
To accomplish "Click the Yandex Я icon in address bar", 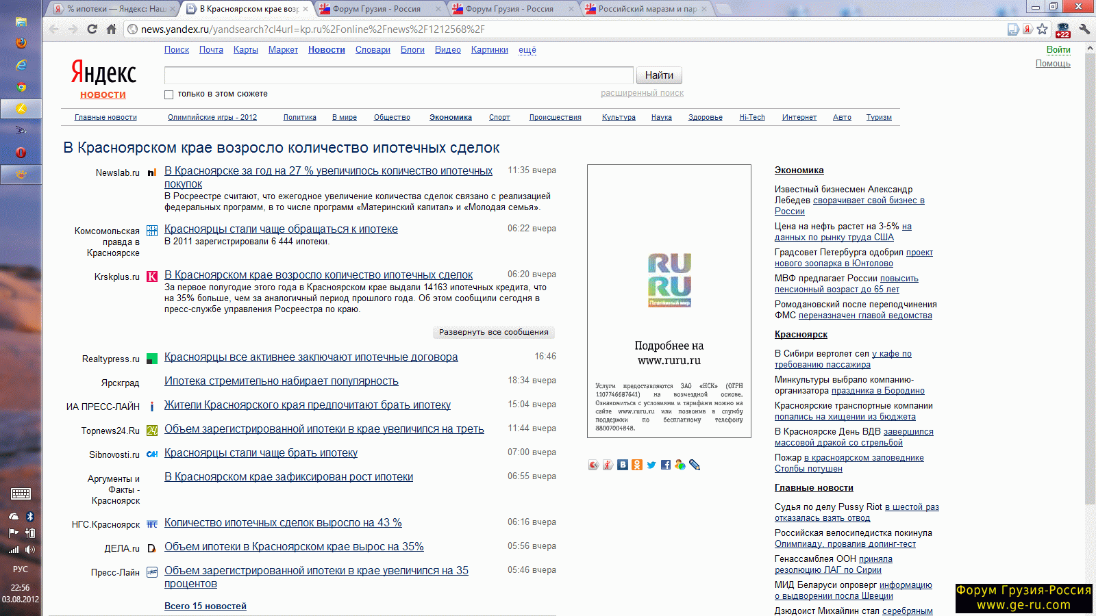I will point(1027,29).
